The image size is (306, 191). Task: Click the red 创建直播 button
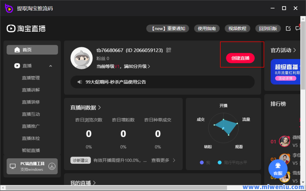[x=240, y=58]
